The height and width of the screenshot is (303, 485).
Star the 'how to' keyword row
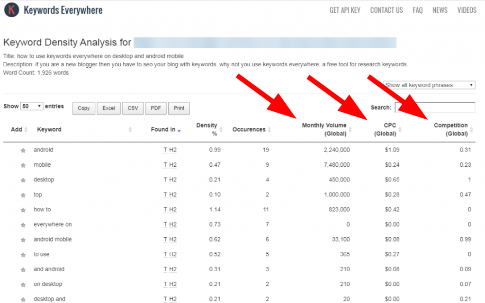tap(23, 210)
